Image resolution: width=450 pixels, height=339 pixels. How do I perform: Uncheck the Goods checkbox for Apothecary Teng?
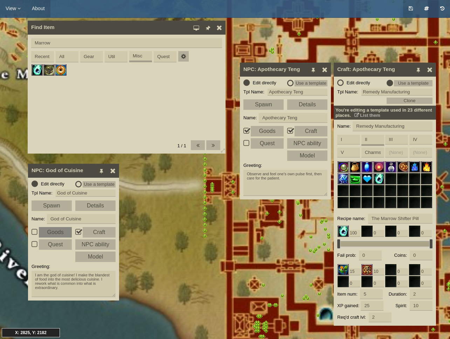pos(247,131)
